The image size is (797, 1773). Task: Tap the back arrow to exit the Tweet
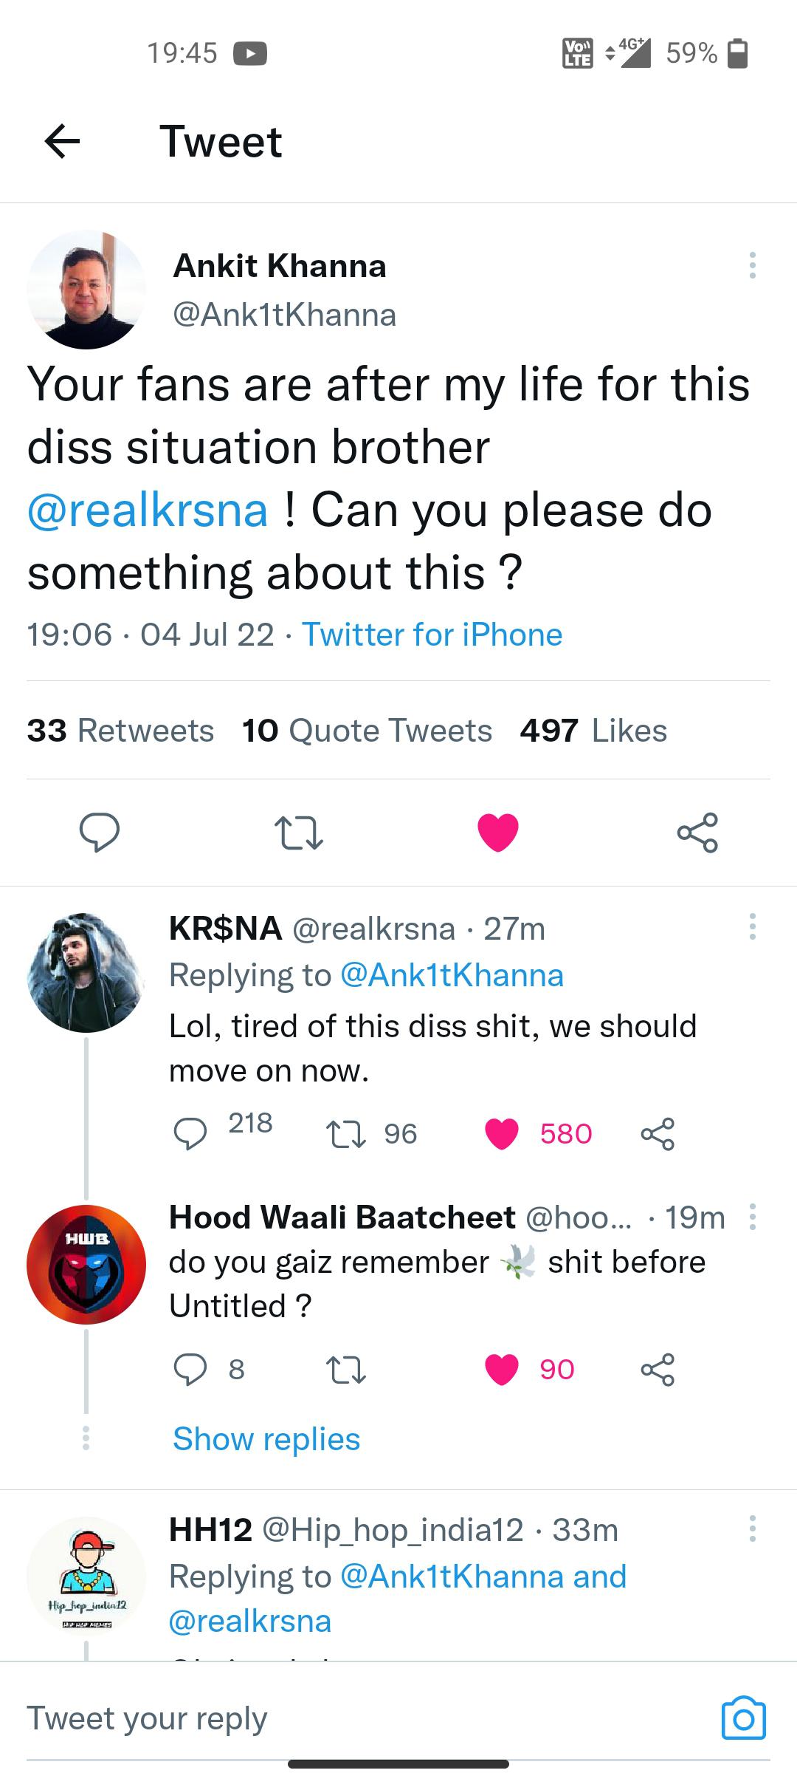pyautogui.click(x=63, y=145)
